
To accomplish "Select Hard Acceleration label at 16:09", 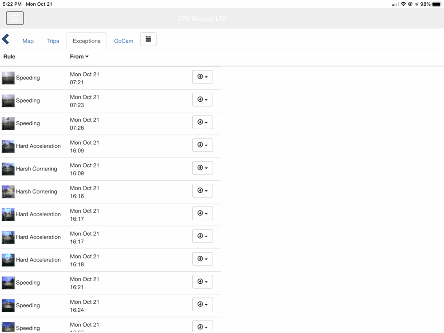I will tap(38, 146).
